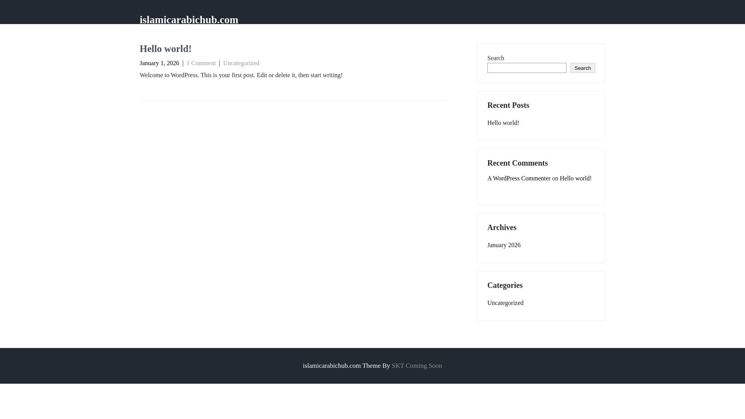Open the A WordPress Commenter link
The height and width of the screenshot is (419, 745).
pos(518,178)
